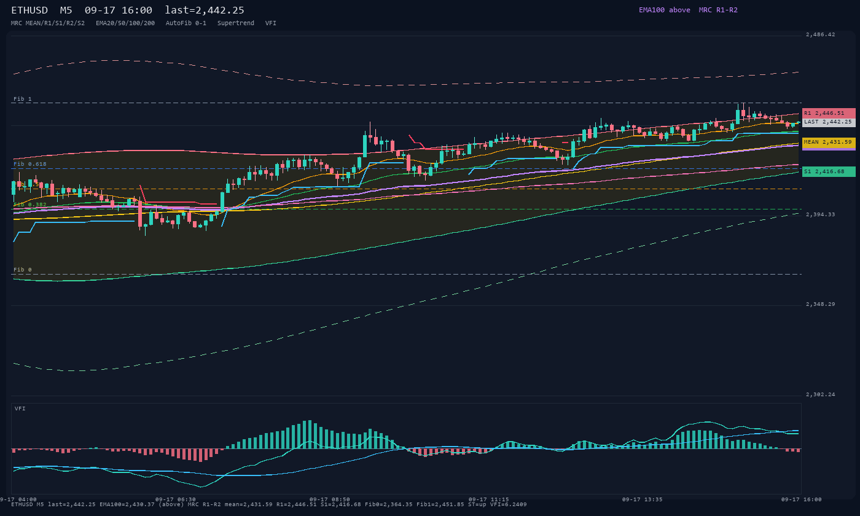
Task: Select the "Fib 0" level label
Action: [x=23, y=270]
